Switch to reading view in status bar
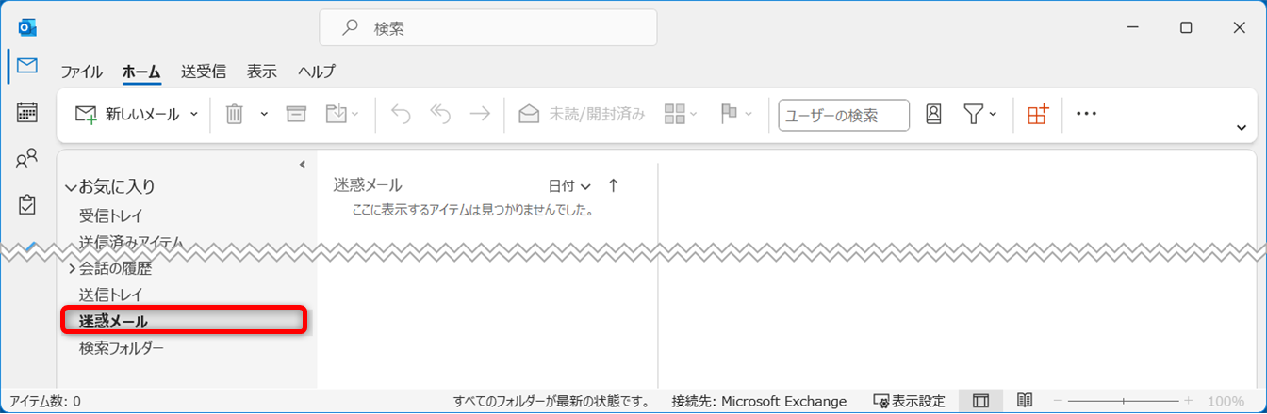Image resolution: width=1267 pixels, height=414 pixels. coord(1025,401)
